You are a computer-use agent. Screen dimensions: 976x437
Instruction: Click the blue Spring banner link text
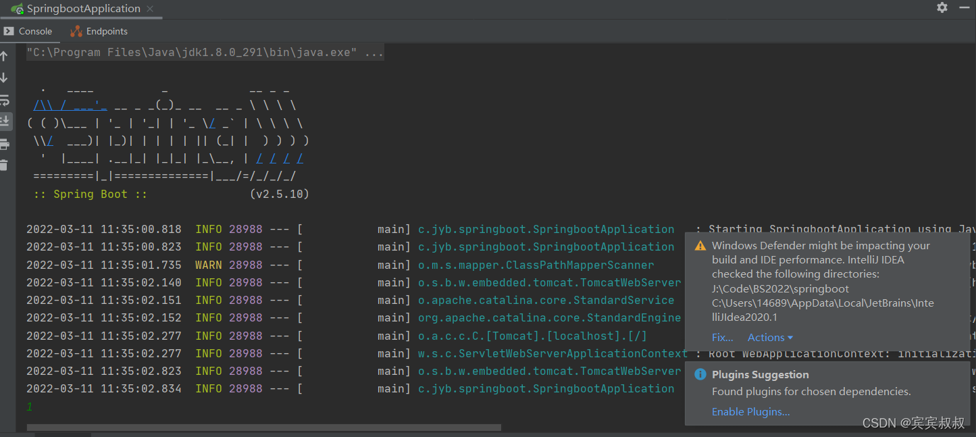(70, 106)
